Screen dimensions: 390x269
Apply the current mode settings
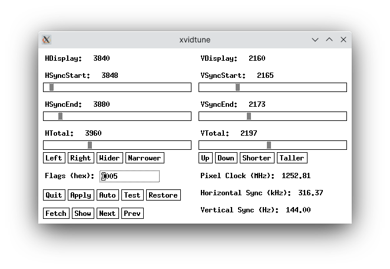click(81, 195)
